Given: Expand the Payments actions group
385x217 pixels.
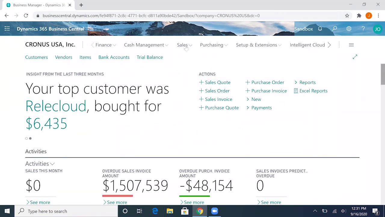Looking at the screenshot, I should click(x=259, y=108).
